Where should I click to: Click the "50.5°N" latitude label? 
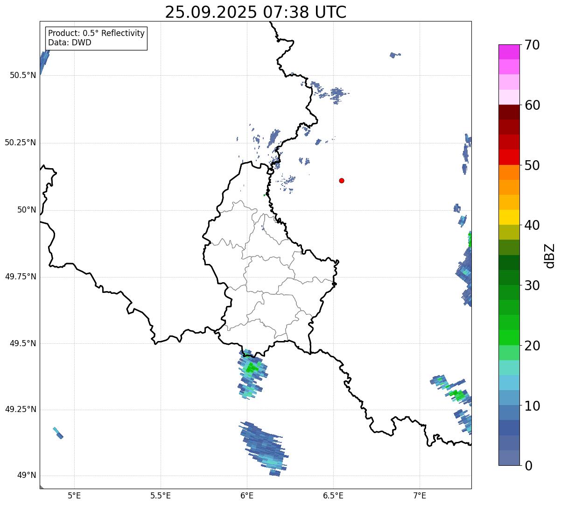(x=23, y=75)
